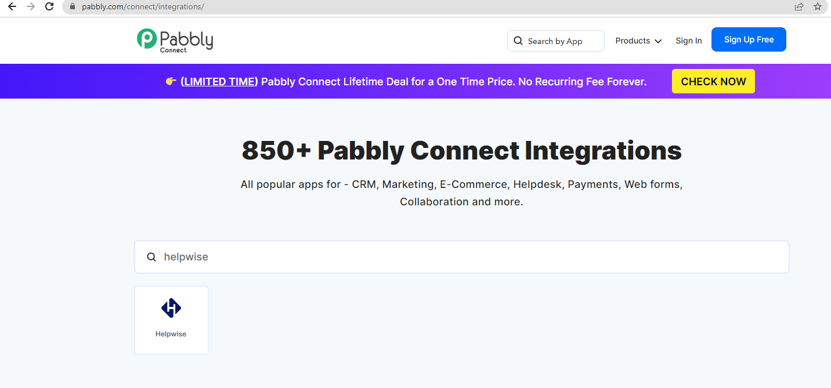Click the 'All popular apps for' description text
The image size is (831, 388).
pyautogui.click(x=461, y=193)
